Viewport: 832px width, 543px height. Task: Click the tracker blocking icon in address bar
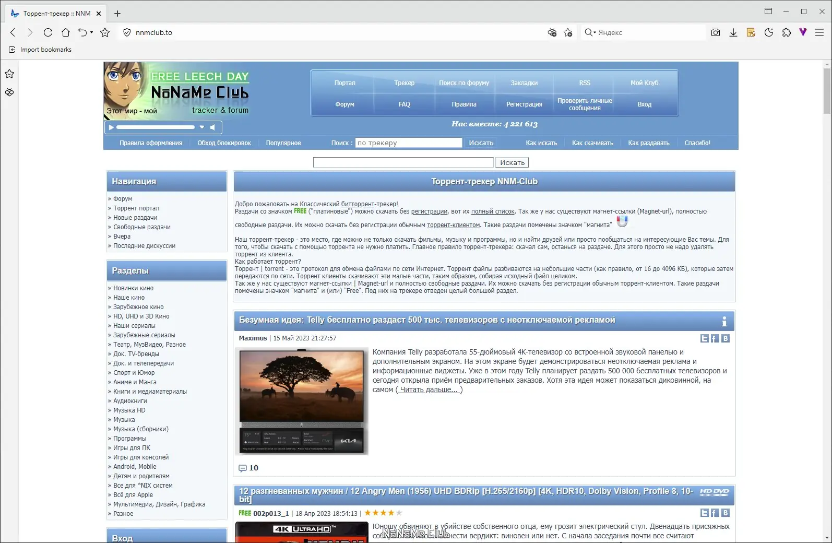point(552,32)
